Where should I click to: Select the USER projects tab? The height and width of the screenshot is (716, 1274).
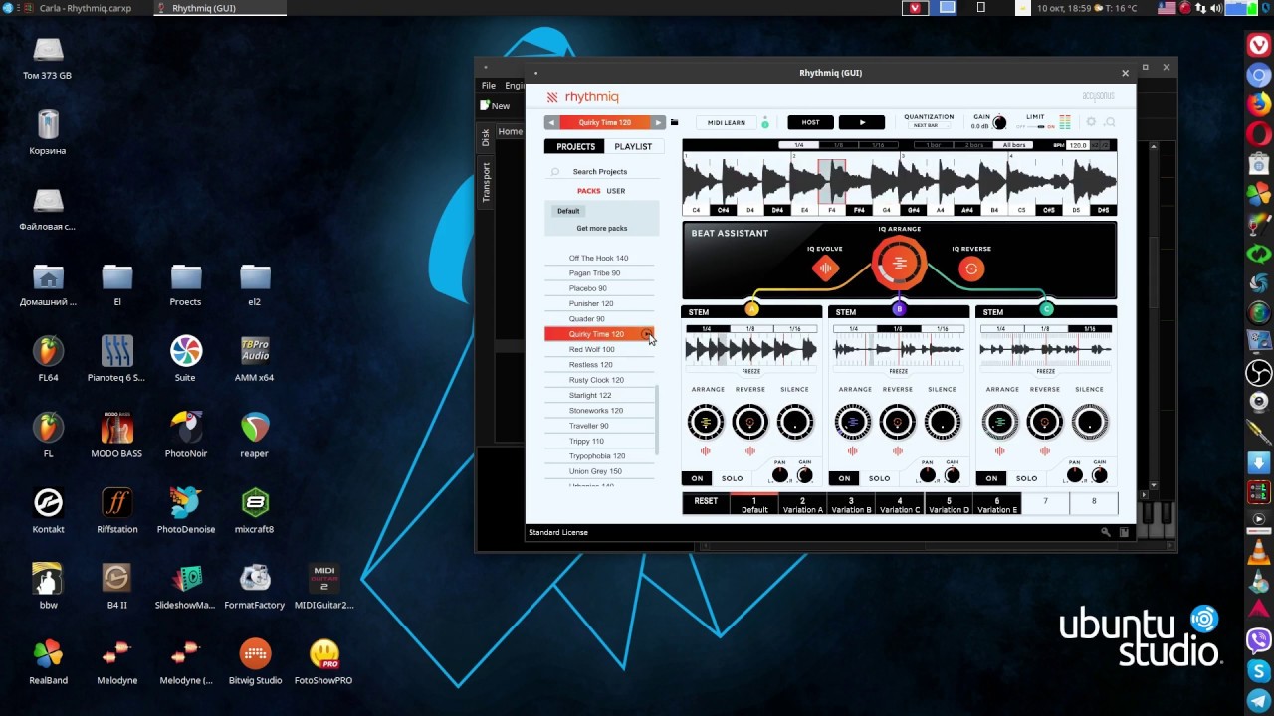tap(616, 191)
